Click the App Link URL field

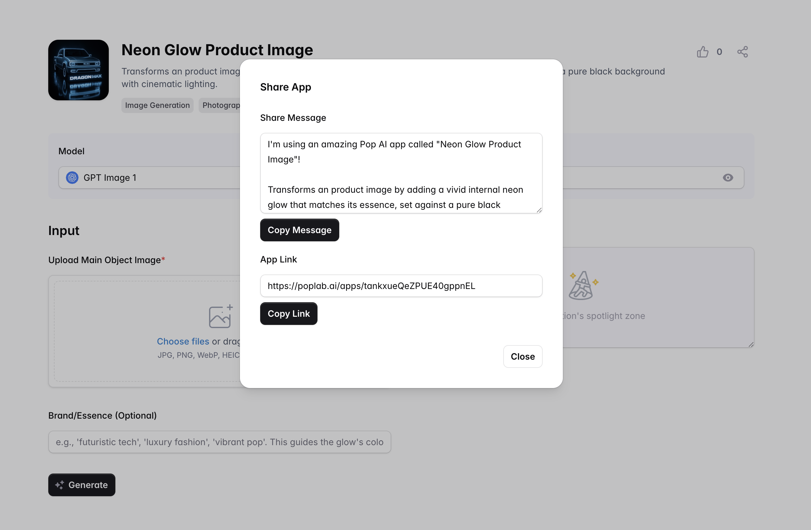[x=401, y=286]
